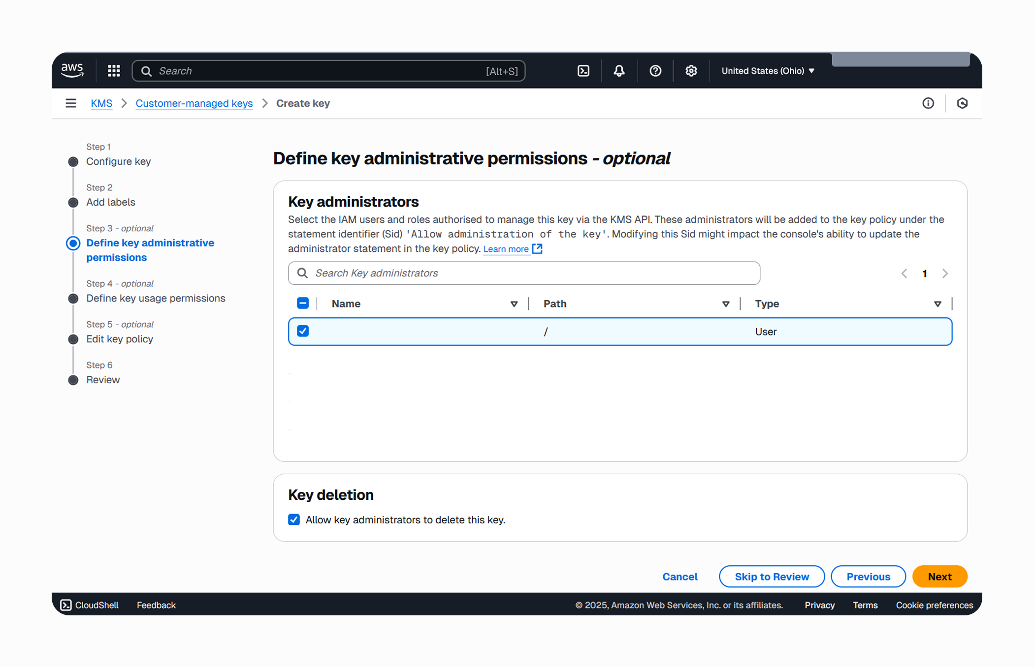Click the top Search input field

(328, 71)
